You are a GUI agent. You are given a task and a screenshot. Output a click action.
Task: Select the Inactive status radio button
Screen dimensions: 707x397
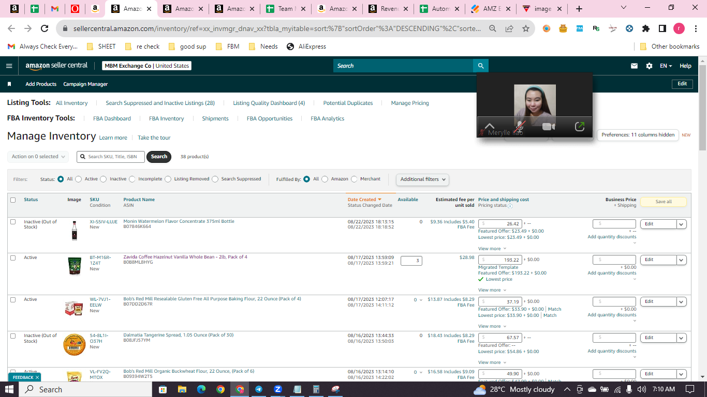coord(104,179)
